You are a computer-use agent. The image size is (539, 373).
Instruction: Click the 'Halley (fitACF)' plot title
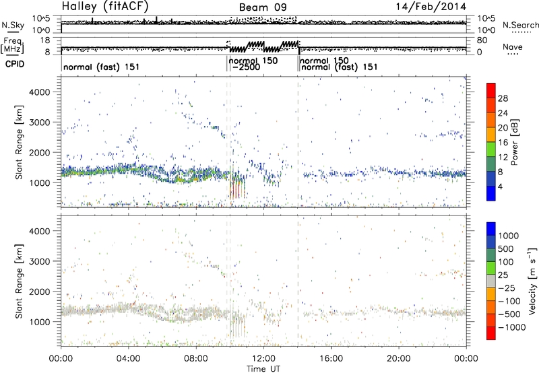pos(105,6)
